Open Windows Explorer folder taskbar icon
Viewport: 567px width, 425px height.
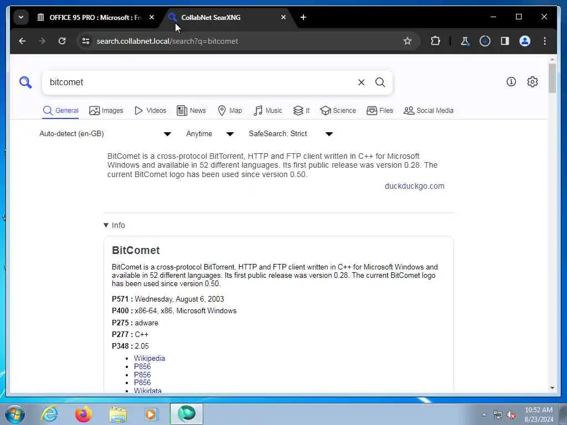[x=118, y=414]
